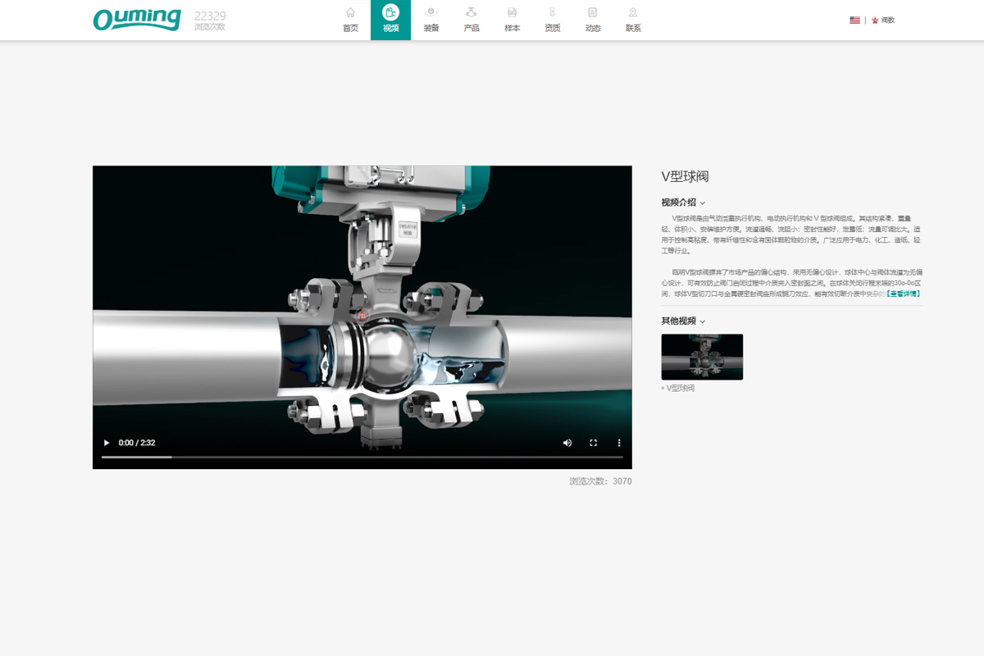Viewport: 984px width, 656px height.
Task: Click the 联系 contact nav icon
Action: [x=633, y=13]
